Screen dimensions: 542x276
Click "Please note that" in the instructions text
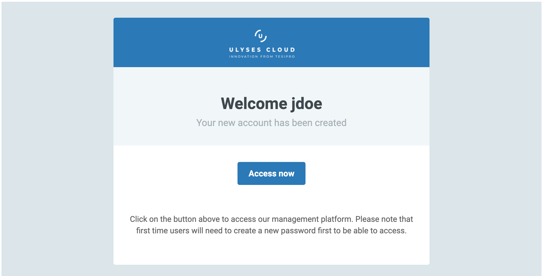[384, 219]
